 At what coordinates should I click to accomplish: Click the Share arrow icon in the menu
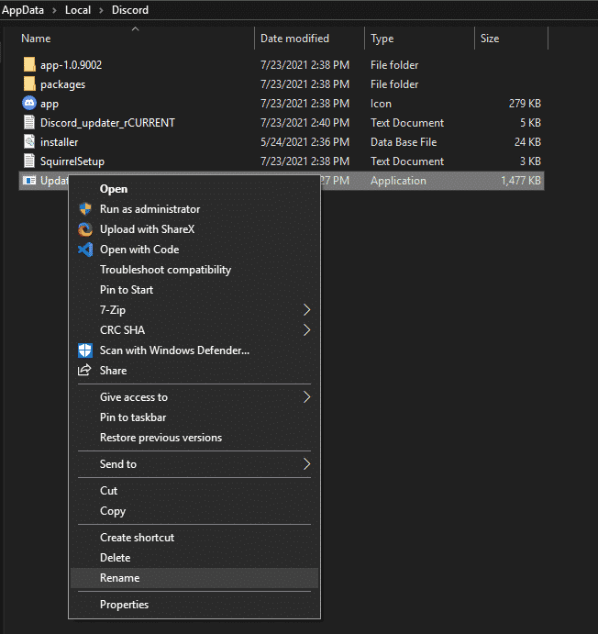pos(84,370)
